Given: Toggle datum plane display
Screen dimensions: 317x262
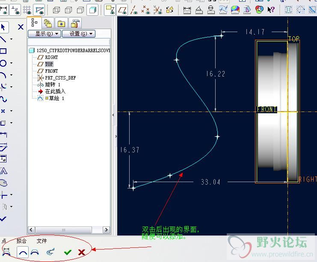Looking at the screenshot, I should point(122,10).
